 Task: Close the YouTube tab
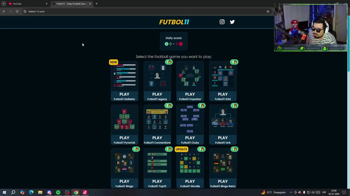click(x=46, y=4)
